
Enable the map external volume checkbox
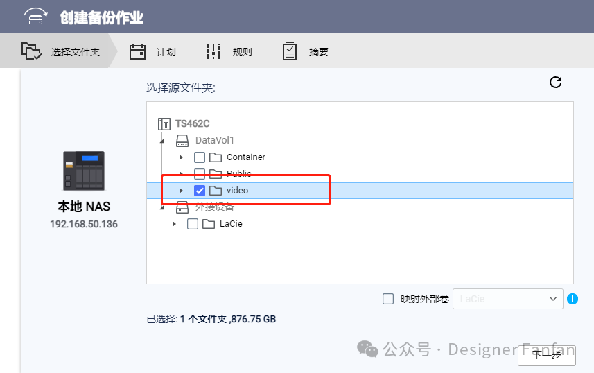pos(388,299)
